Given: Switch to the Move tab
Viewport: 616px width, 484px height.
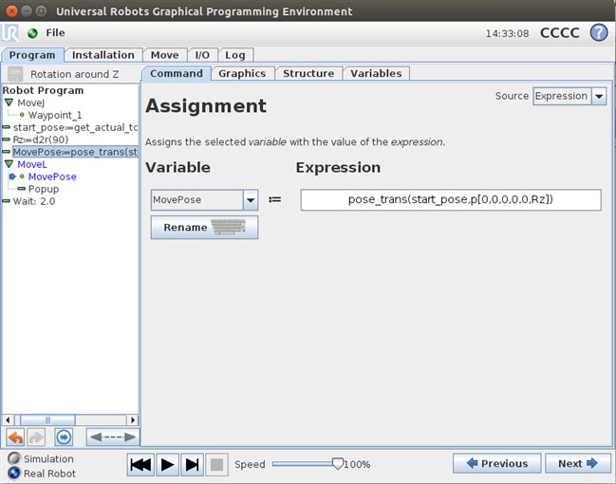Looking at the screenshot, I should [x=164, y=55].
